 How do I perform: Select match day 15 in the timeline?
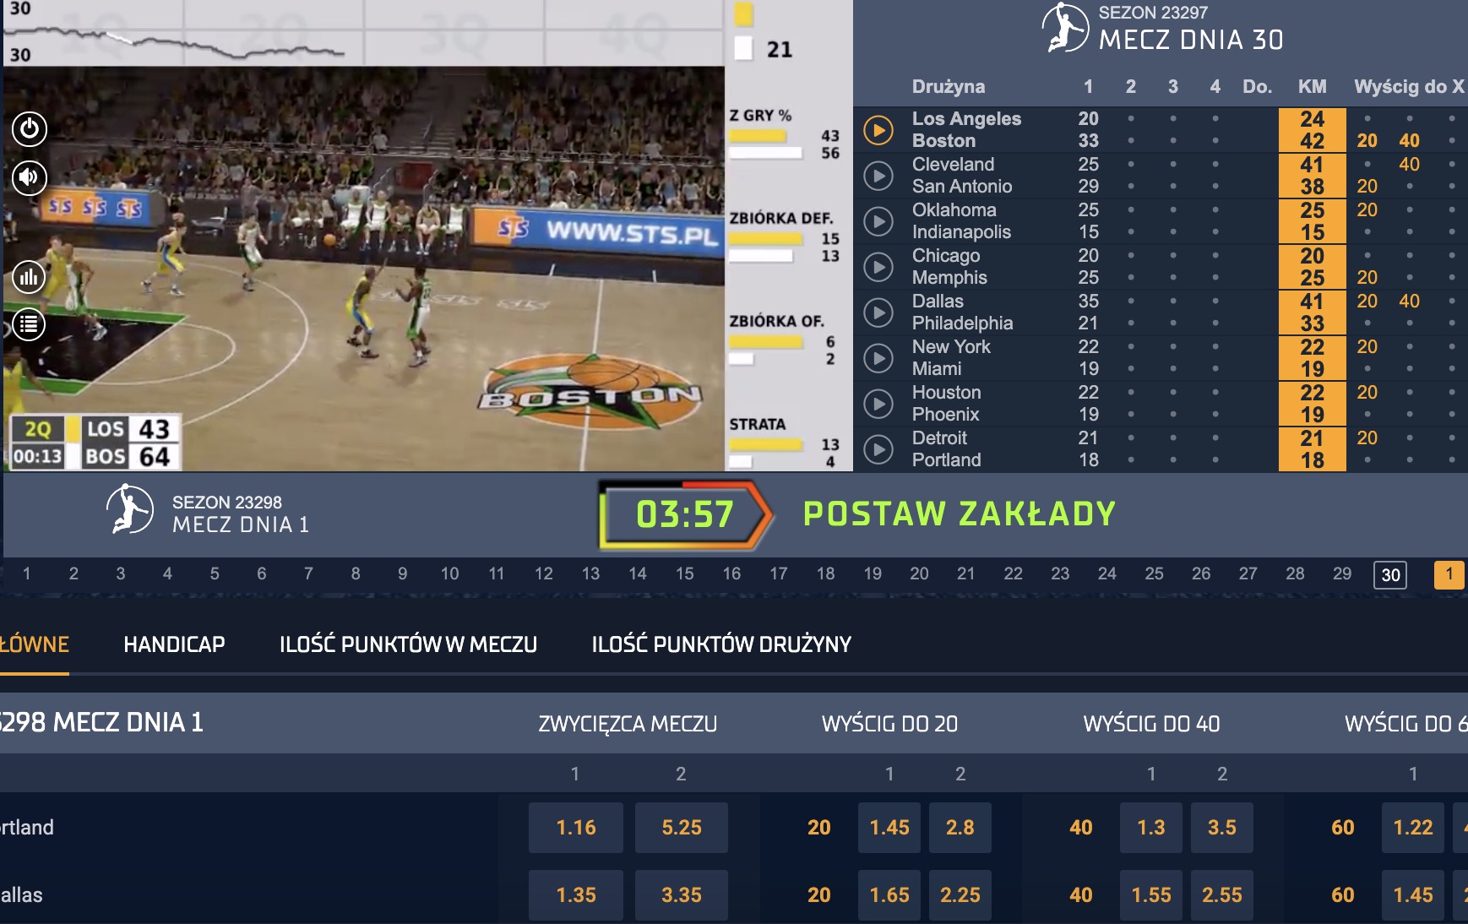684,573
